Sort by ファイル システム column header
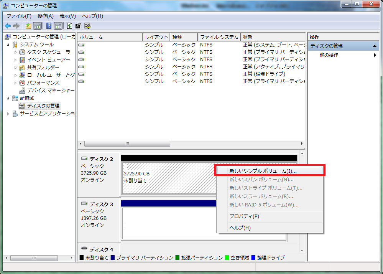 [219, 37]
